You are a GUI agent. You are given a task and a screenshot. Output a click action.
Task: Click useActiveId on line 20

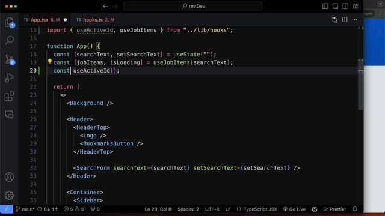pos(91,71)
